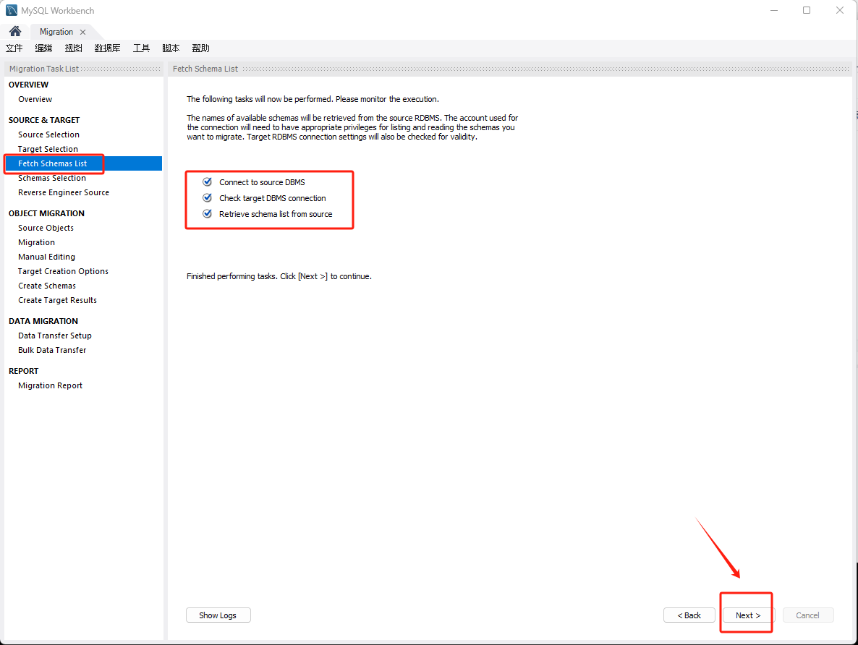
Task: Open the 文件 menu
Action: point(14,48)
